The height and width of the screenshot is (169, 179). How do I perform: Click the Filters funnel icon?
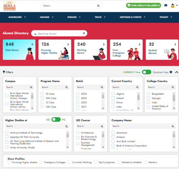point(4,72)
